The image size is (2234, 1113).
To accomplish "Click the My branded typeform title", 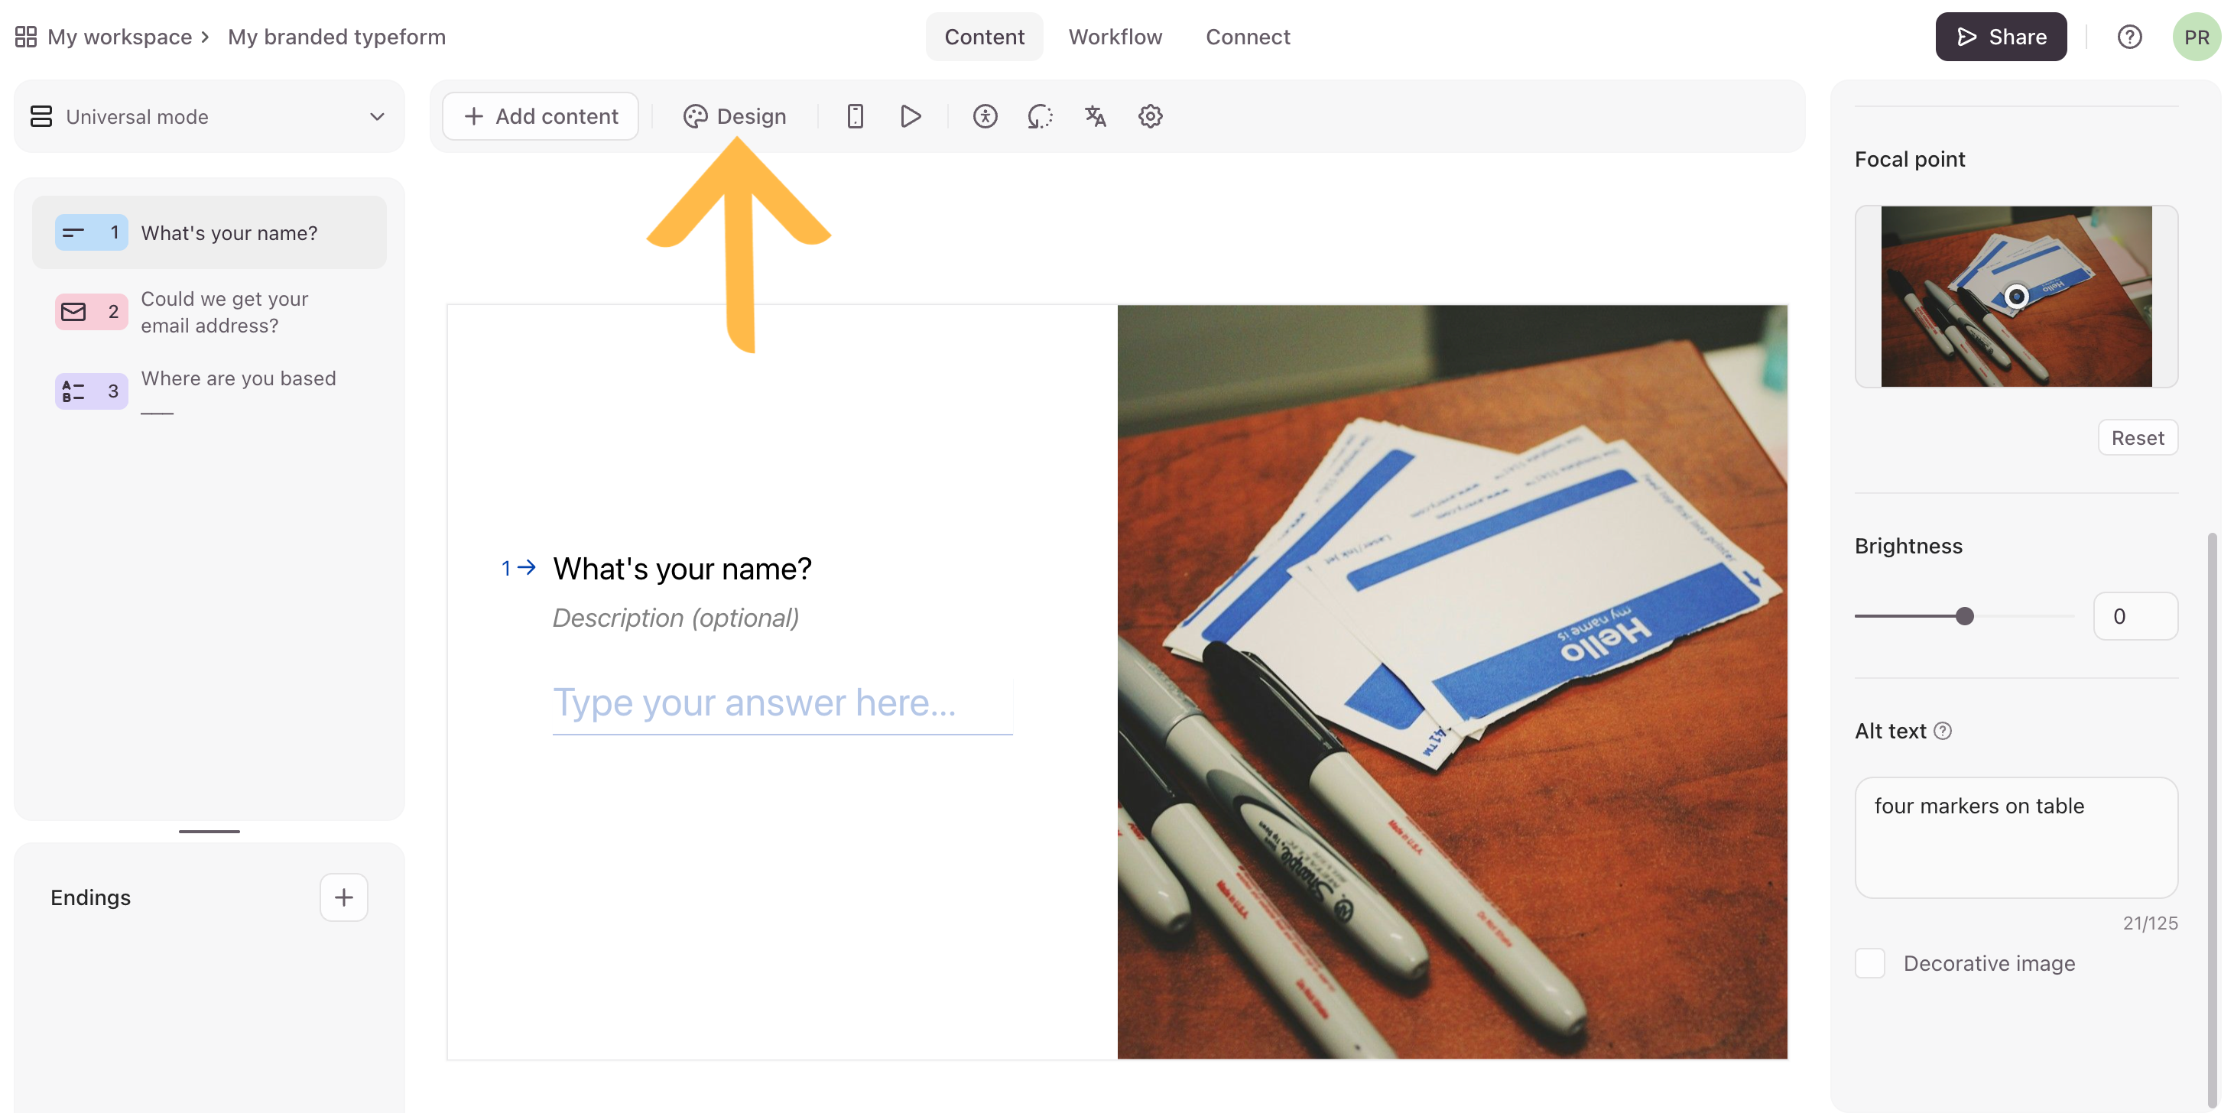I will point(336,37).
